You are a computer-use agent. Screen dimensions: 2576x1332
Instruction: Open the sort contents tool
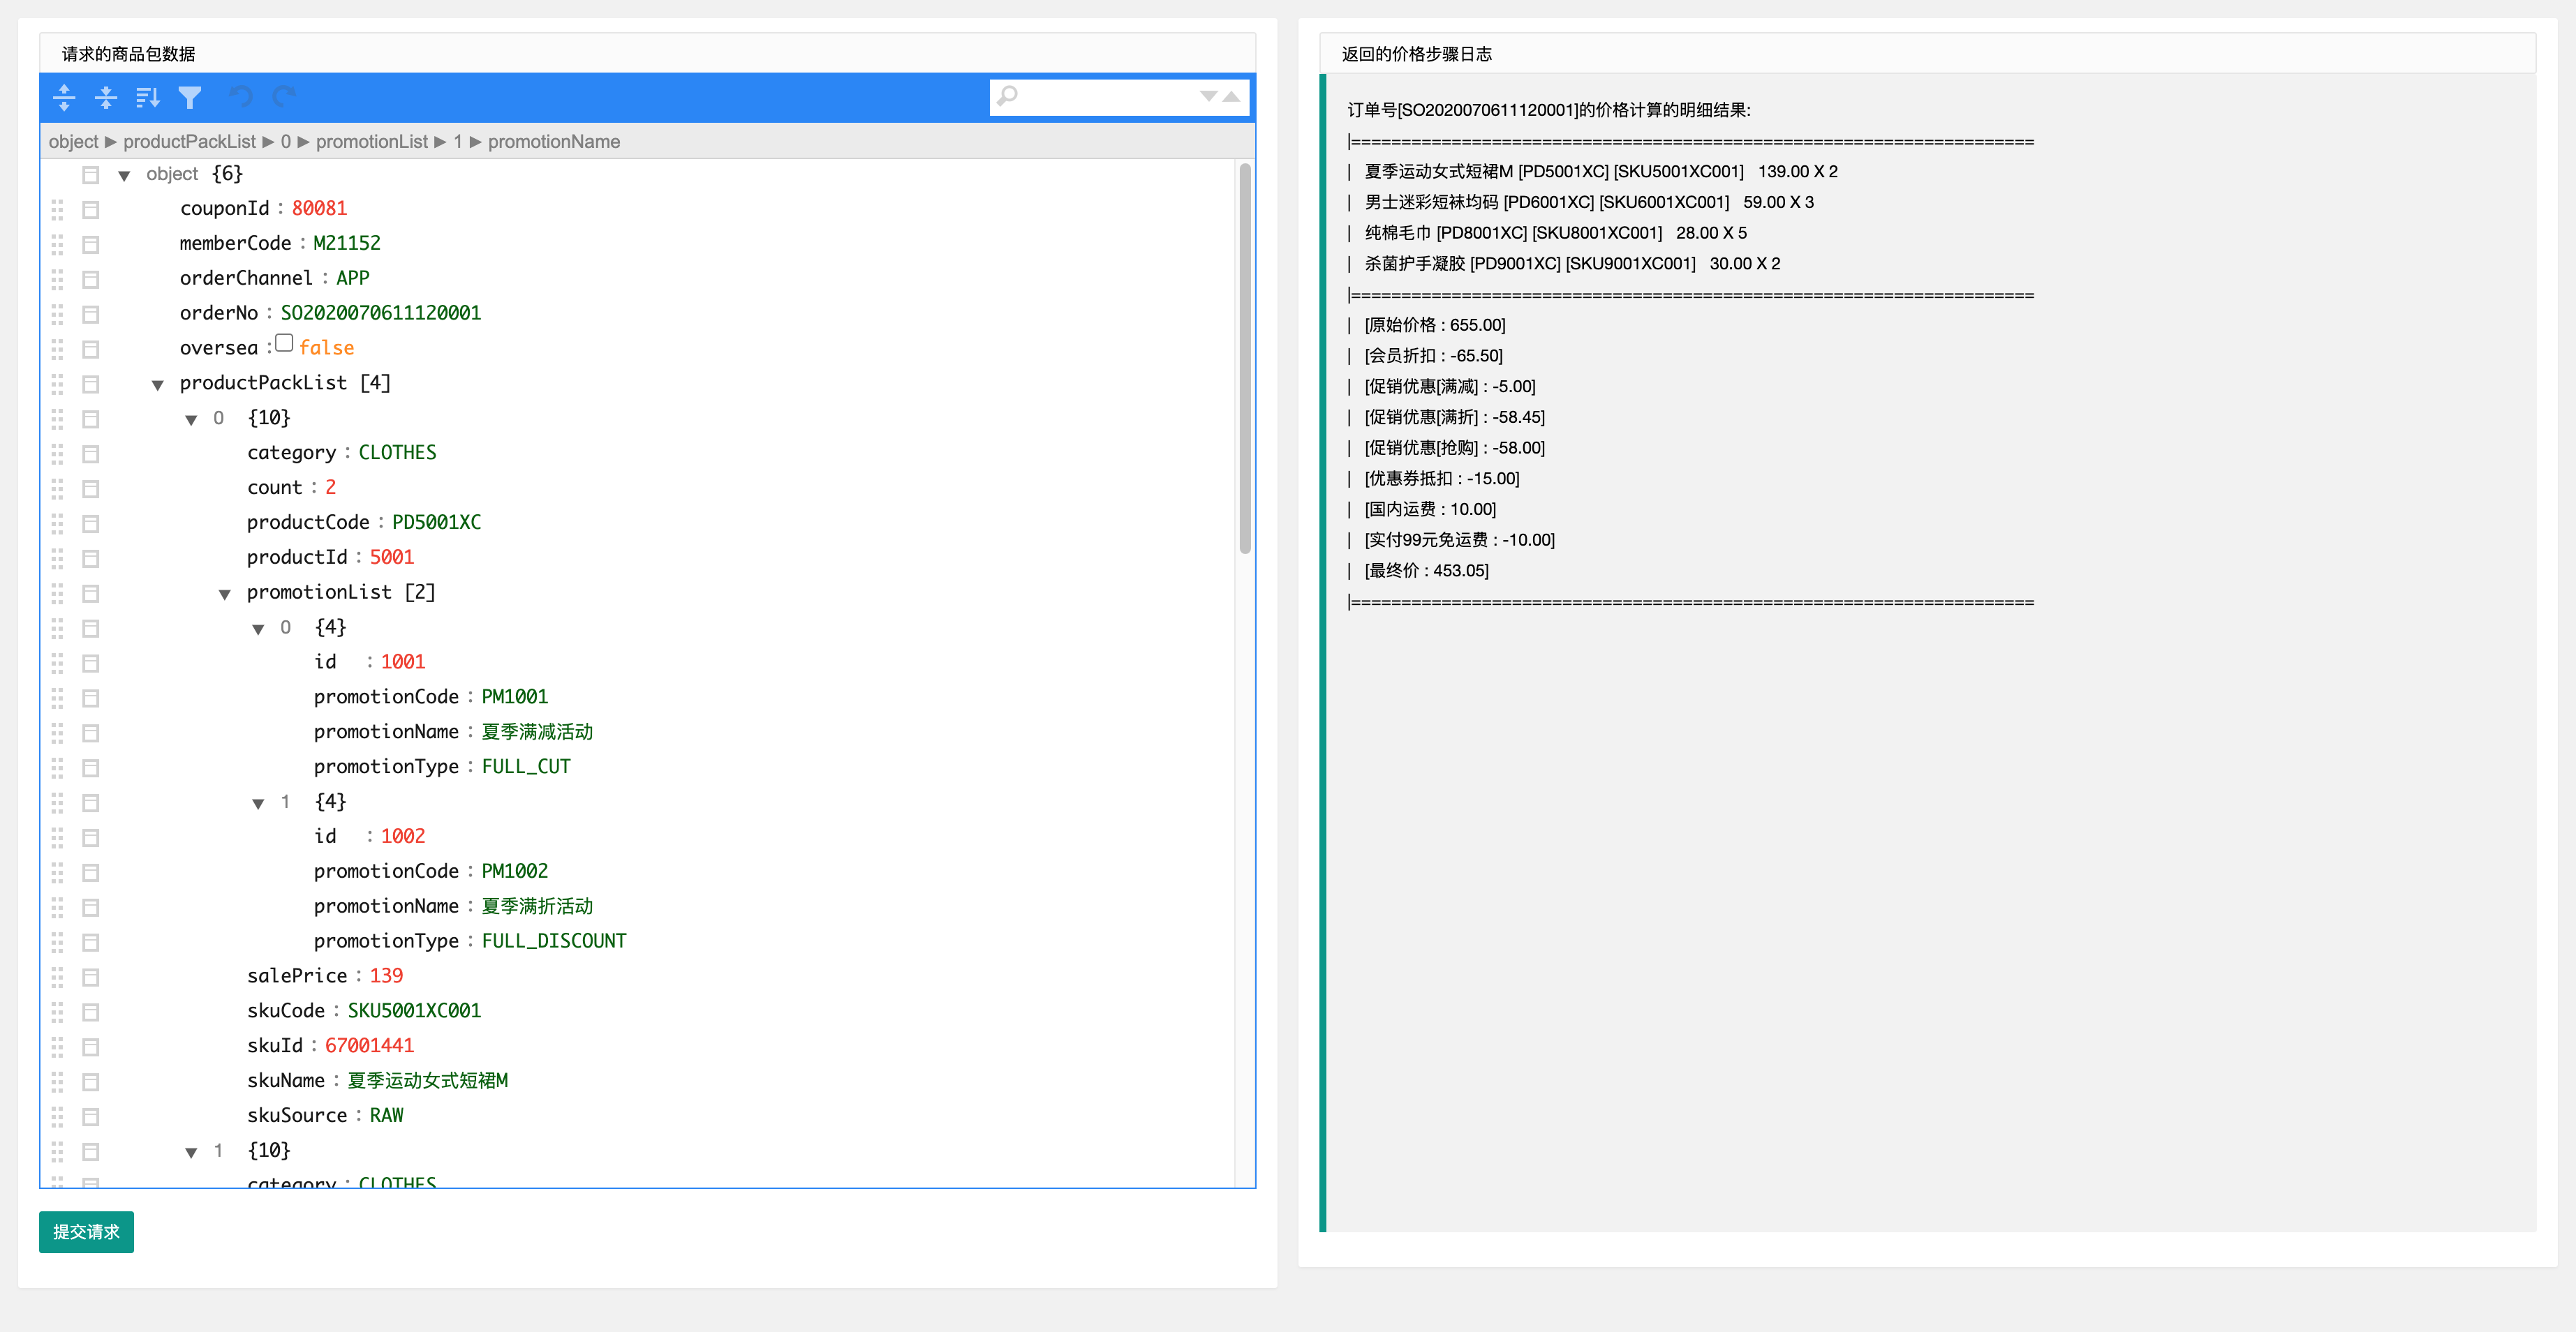coord(148,97)
